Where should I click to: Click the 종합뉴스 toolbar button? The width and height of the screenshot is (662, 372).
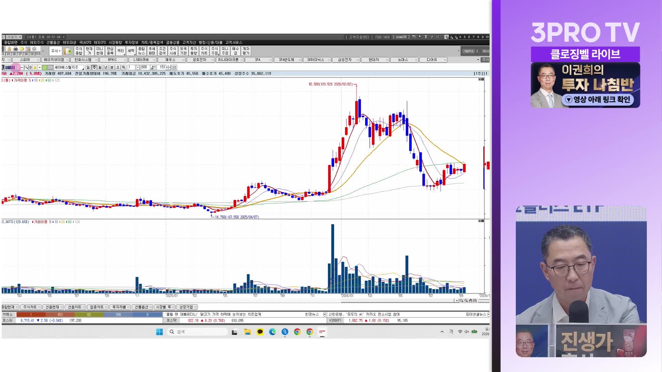(141, 51)
